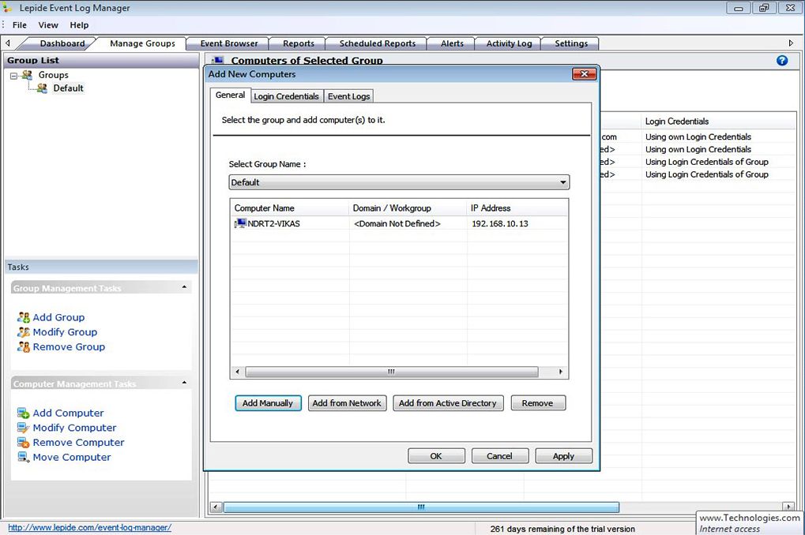Click the Domain / Workgroup column header
805x535 pixels.
tap(408, 208)
